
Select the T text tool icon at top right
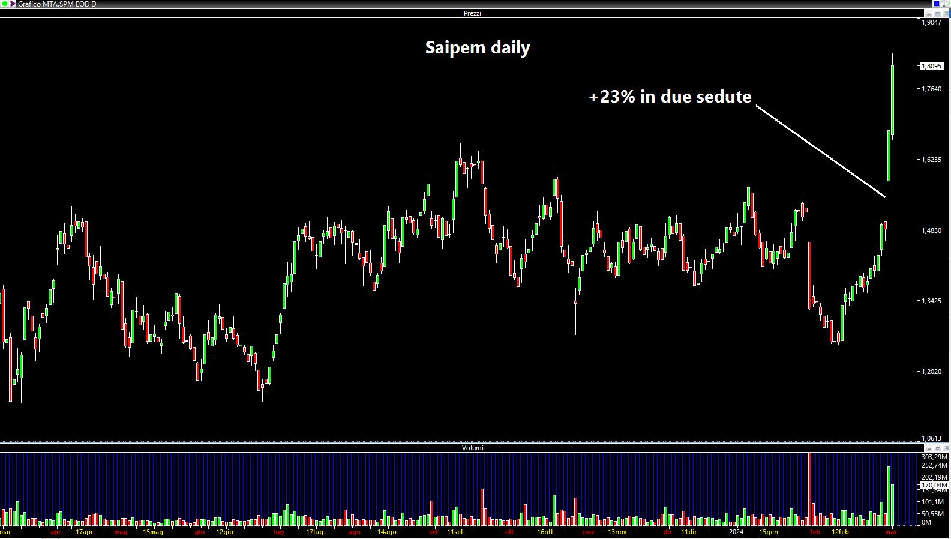point(945,4)
